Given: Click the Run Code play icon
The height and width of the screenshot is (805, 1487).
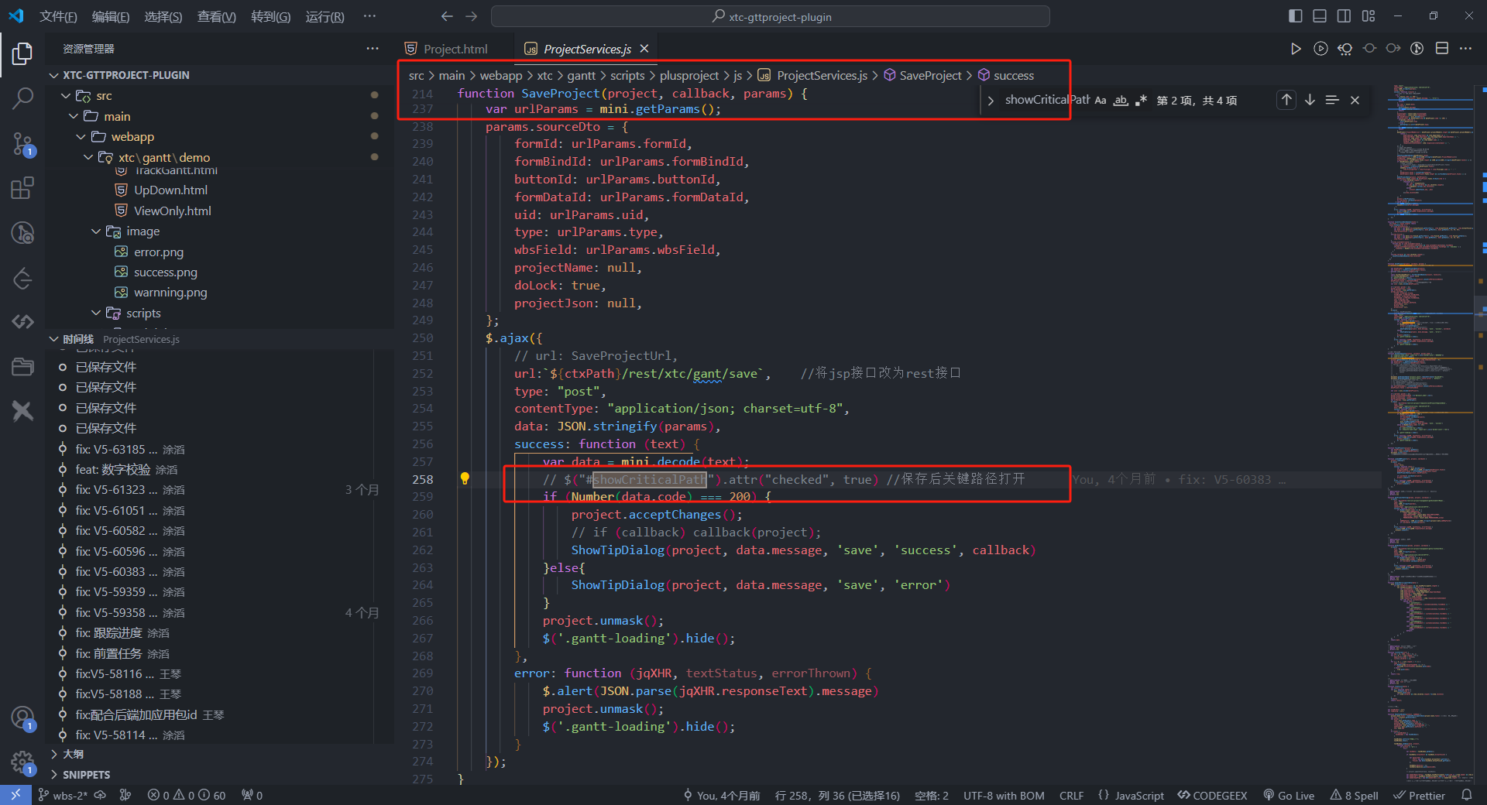Looking at the screenshot, I should pos(1295,49).
